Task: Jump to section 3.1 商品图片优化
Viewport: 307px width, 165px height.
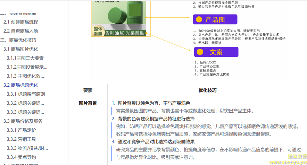Action: click(21, 49)
